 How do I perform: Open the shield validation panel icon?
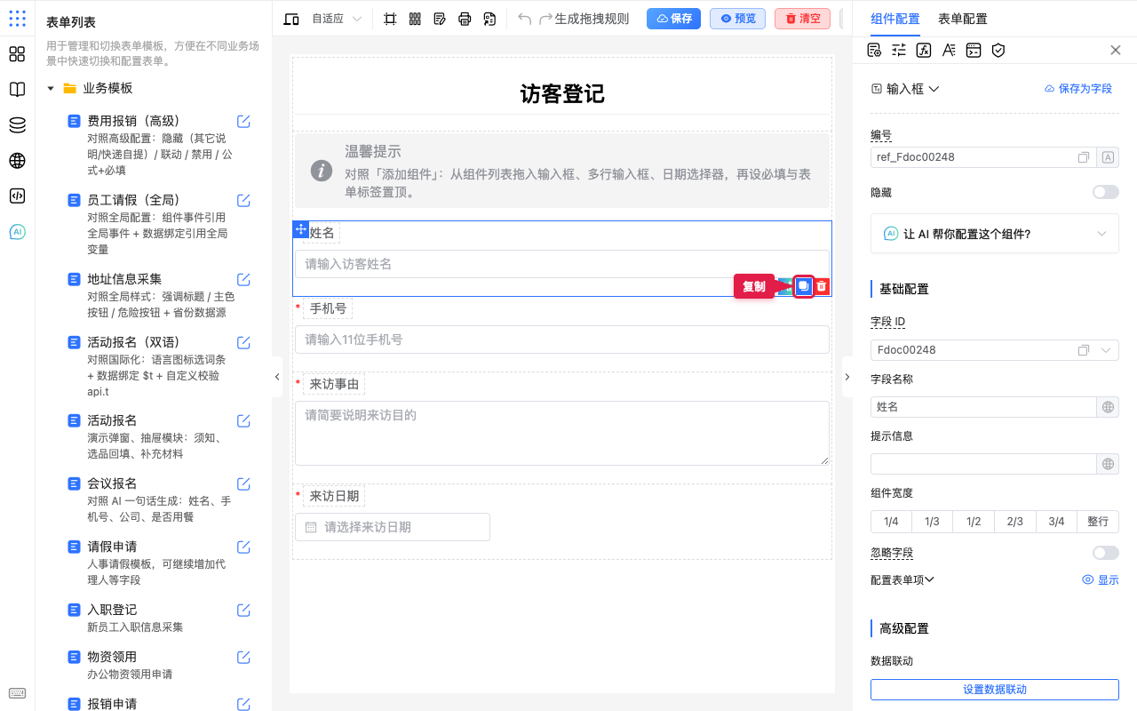[x=998, y=50]
